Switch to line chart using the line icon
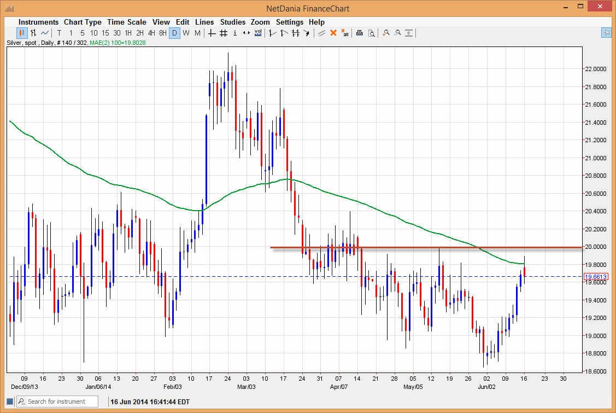 [x=46, y=33]
